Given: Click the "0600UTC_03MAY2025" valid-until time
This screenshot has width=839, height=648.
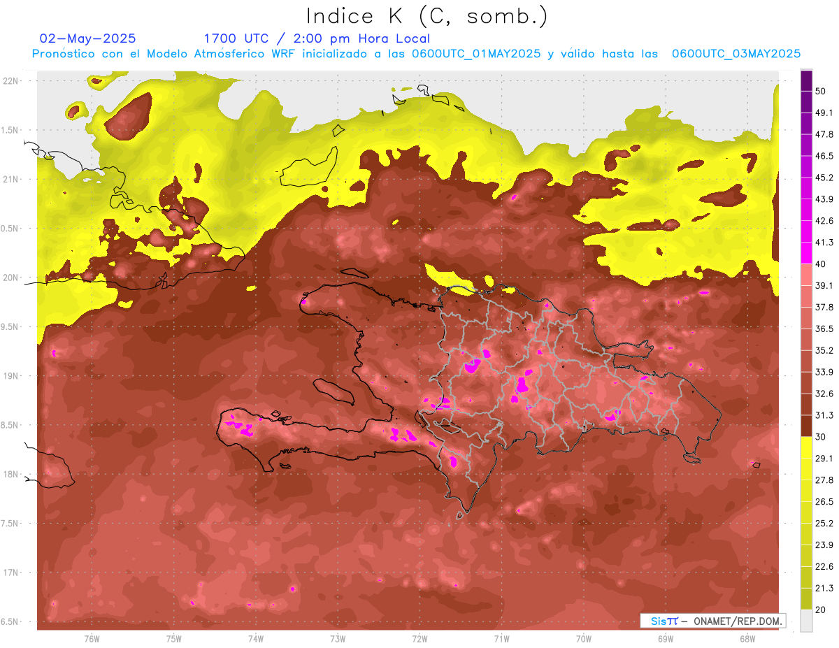Looking at the screenshot, I should [736, 54].
